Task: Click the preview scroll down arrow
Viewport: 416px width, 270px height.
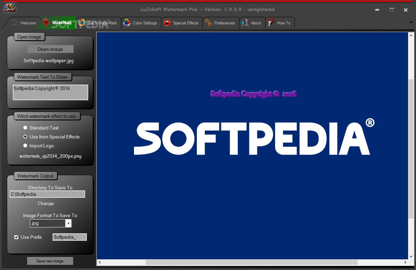Action: pos(411,256)
